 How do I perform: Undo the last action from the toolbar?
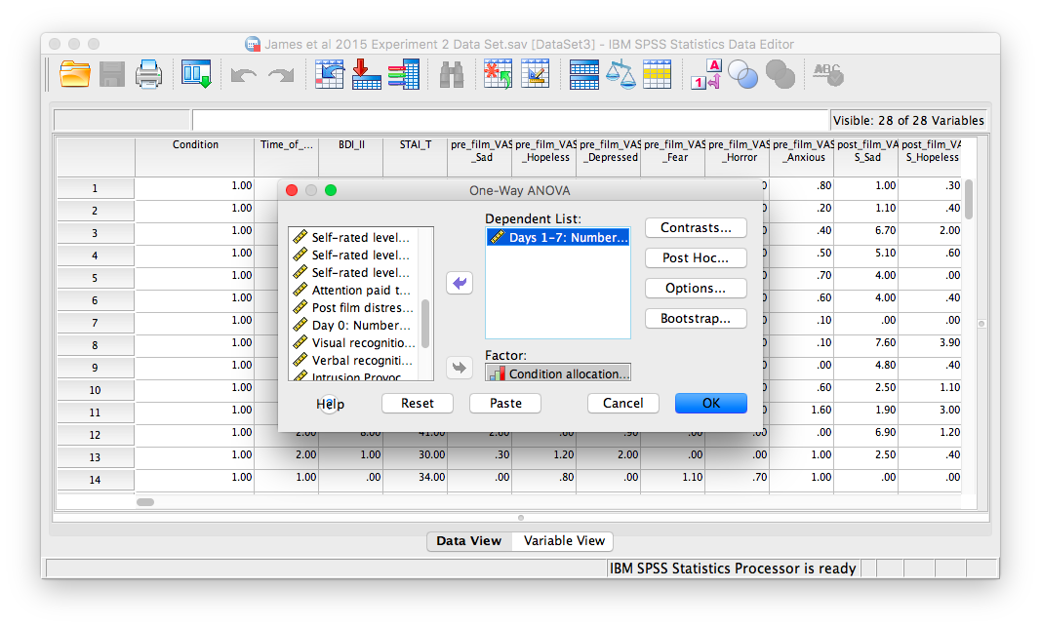244,75
